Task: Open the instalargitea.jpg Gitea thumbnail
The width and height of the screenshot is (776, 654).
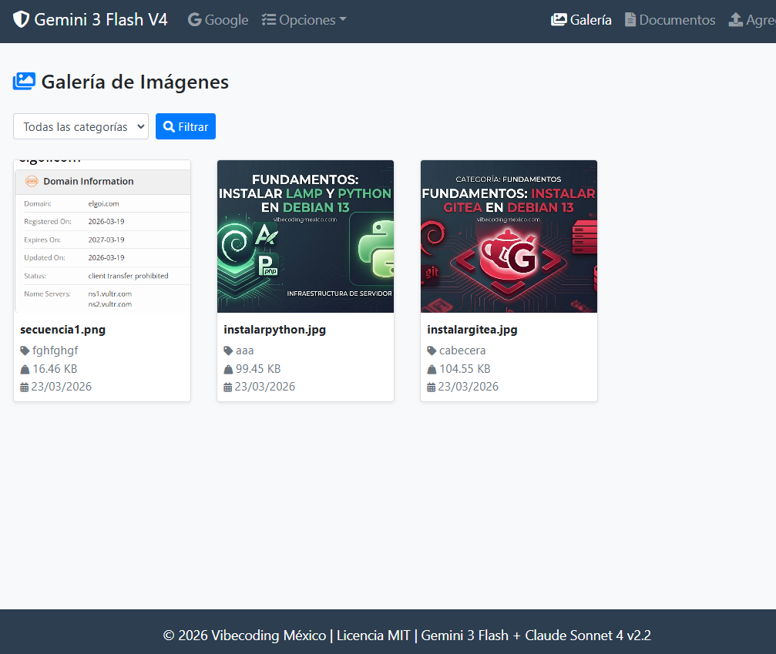Action: coord(509,236)
